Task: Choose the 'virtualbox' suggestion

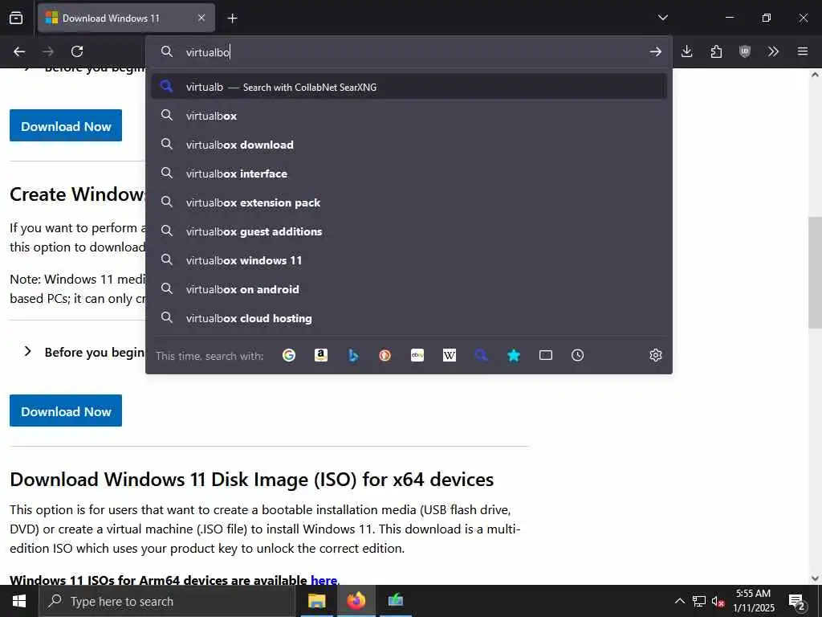Action: (409, 116)
